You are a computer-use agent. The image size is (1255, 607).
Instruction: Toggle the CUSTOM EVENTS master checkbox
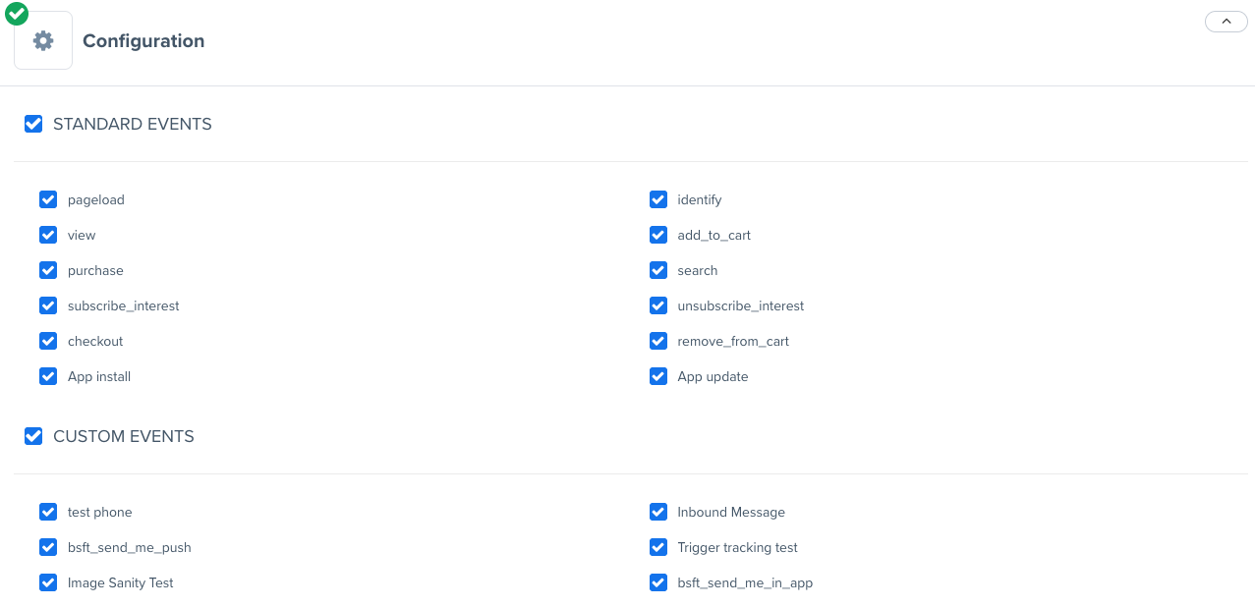click(33, 436)
